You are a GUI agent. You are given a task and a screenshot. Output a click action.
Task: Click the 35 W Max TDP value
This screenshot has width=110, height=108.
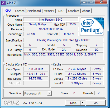(x=73, y=24)
